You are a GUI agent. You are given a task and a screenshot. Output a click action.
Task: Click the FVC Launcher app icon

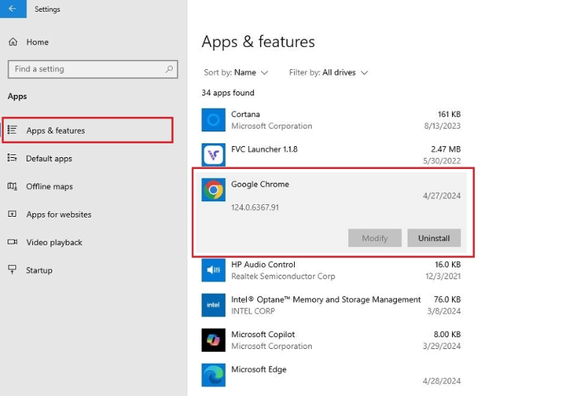coord(213,154)
